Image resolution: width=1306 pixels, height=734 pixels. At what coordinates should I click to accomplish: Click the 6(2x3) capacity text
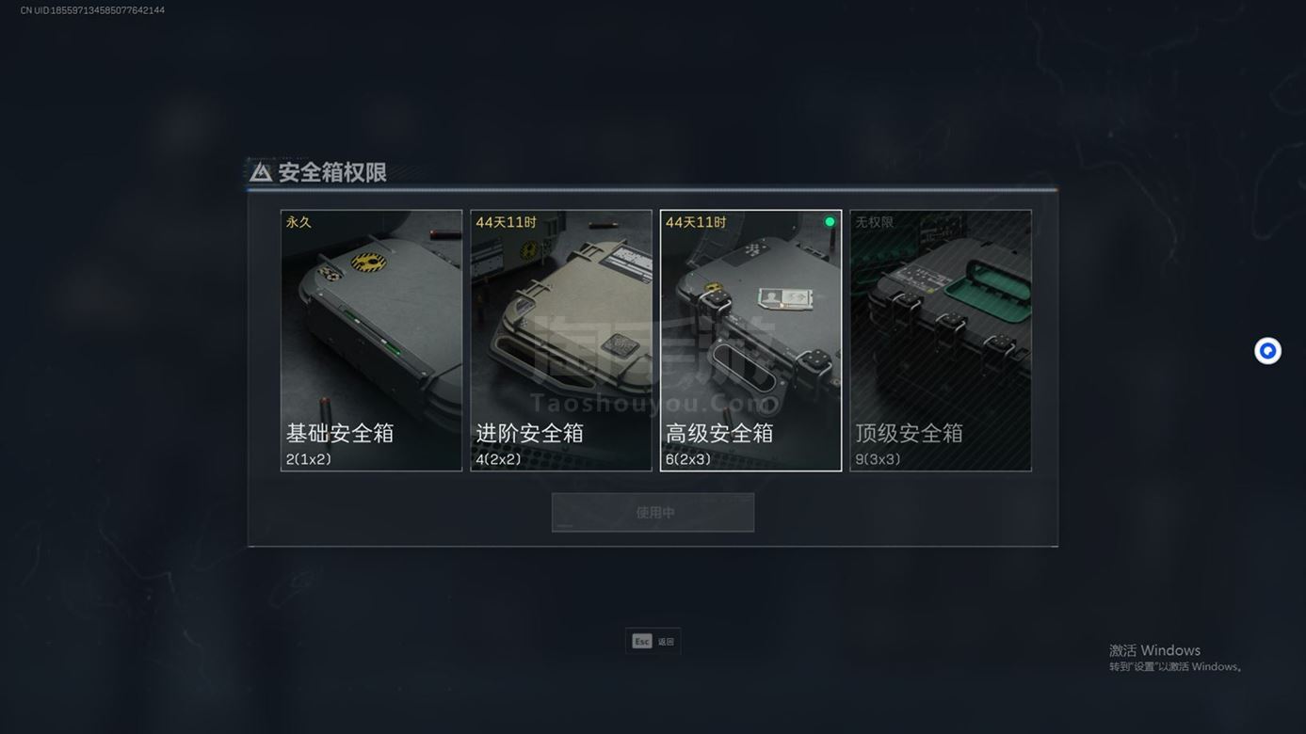pos(688,459)
